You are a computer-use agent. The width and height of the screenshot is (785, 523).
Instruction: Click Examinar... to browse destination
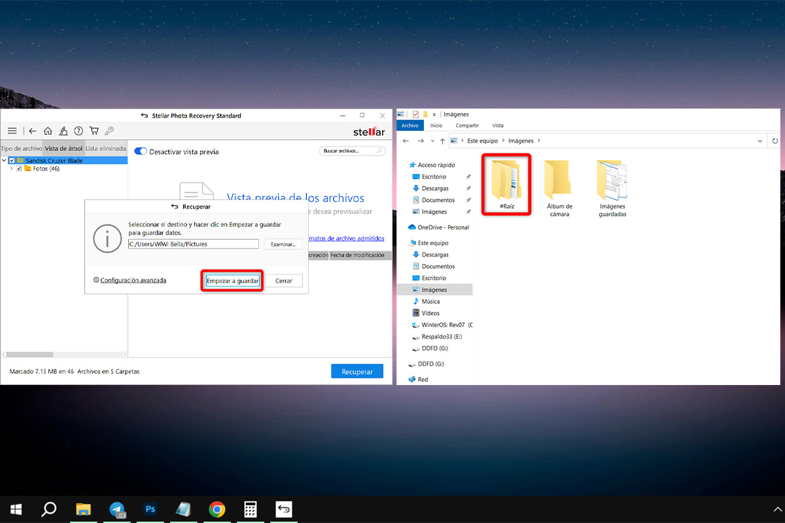283,244
